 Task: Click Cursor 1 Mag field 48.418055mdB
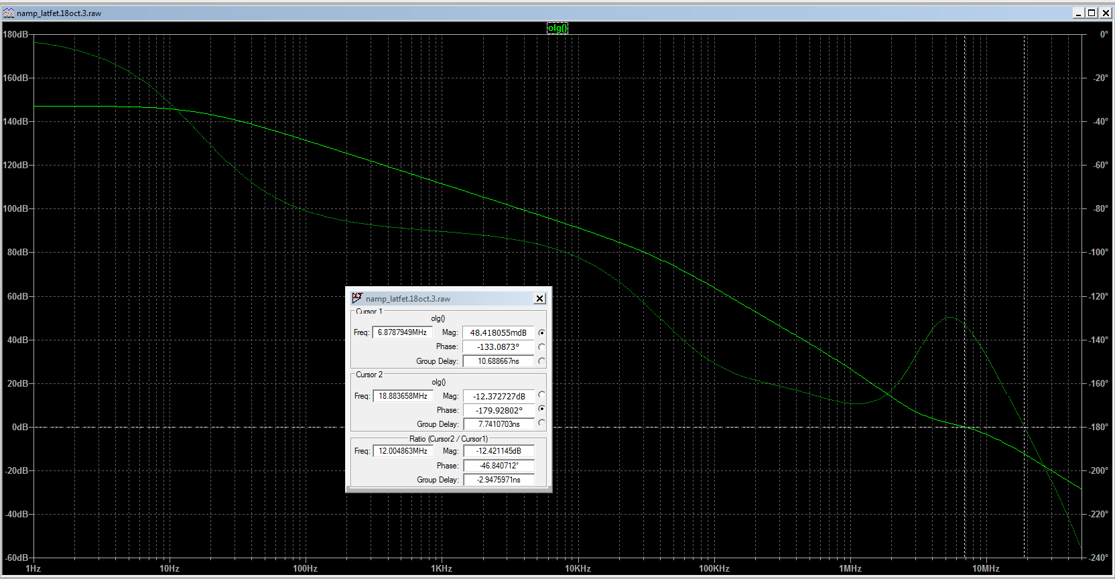[498, 332]
